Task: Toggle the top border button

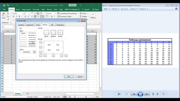Action: (40, 42)
